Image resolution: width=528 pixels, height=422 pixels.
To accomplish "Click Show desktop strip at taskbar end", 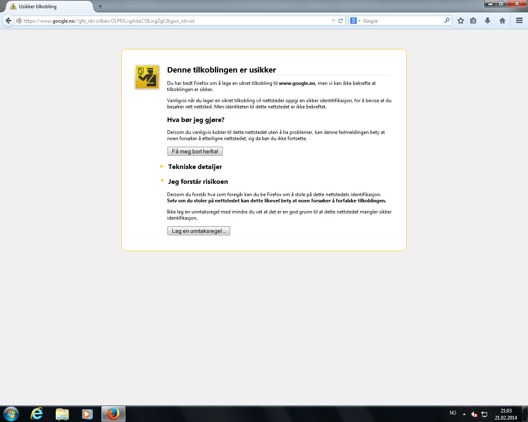I will [525, 414].
